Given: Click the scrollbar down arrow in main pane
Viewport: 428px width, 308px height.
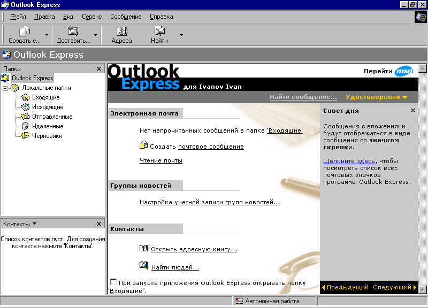Looking at the screenshot, I should [x=423, y=289].
